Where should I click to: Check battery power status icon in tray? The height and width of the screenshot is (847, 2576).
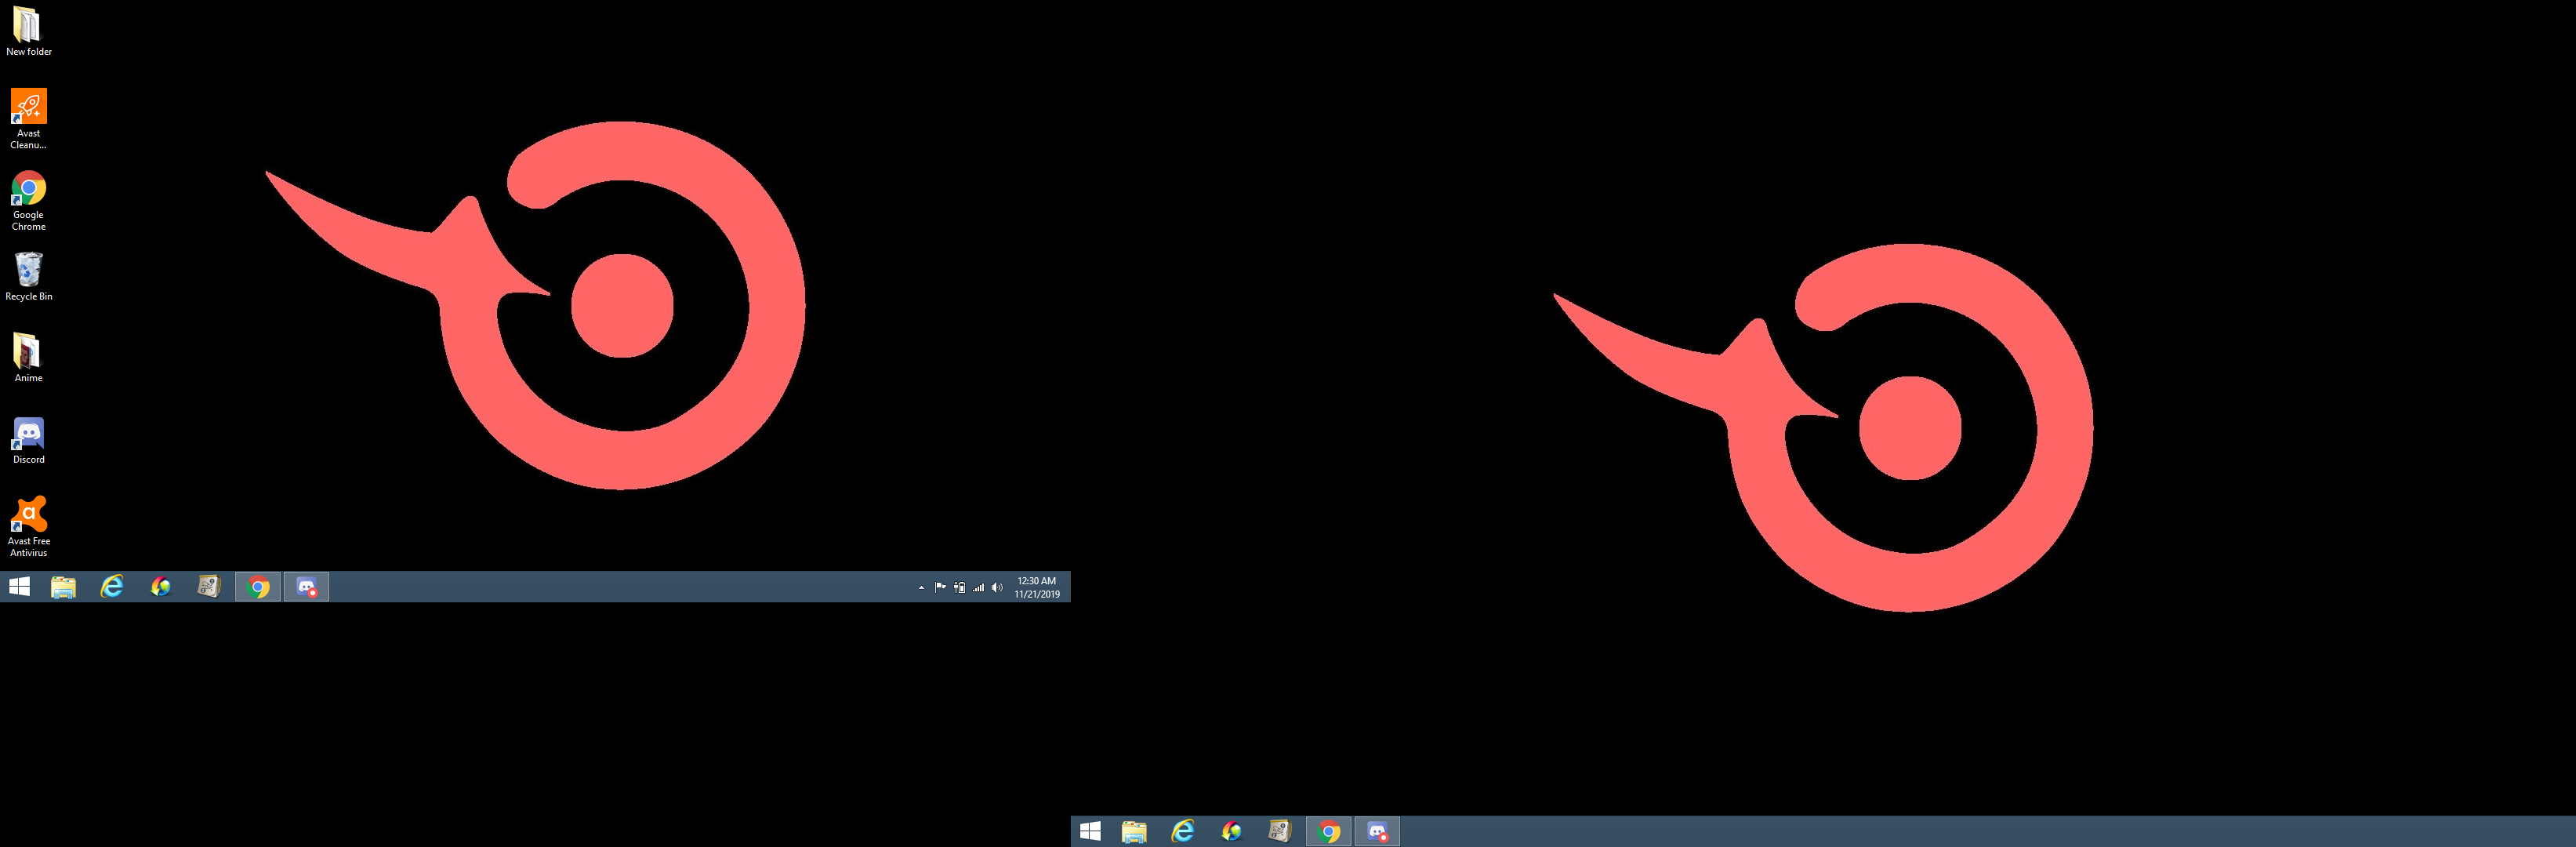click(x=959, y=588)
